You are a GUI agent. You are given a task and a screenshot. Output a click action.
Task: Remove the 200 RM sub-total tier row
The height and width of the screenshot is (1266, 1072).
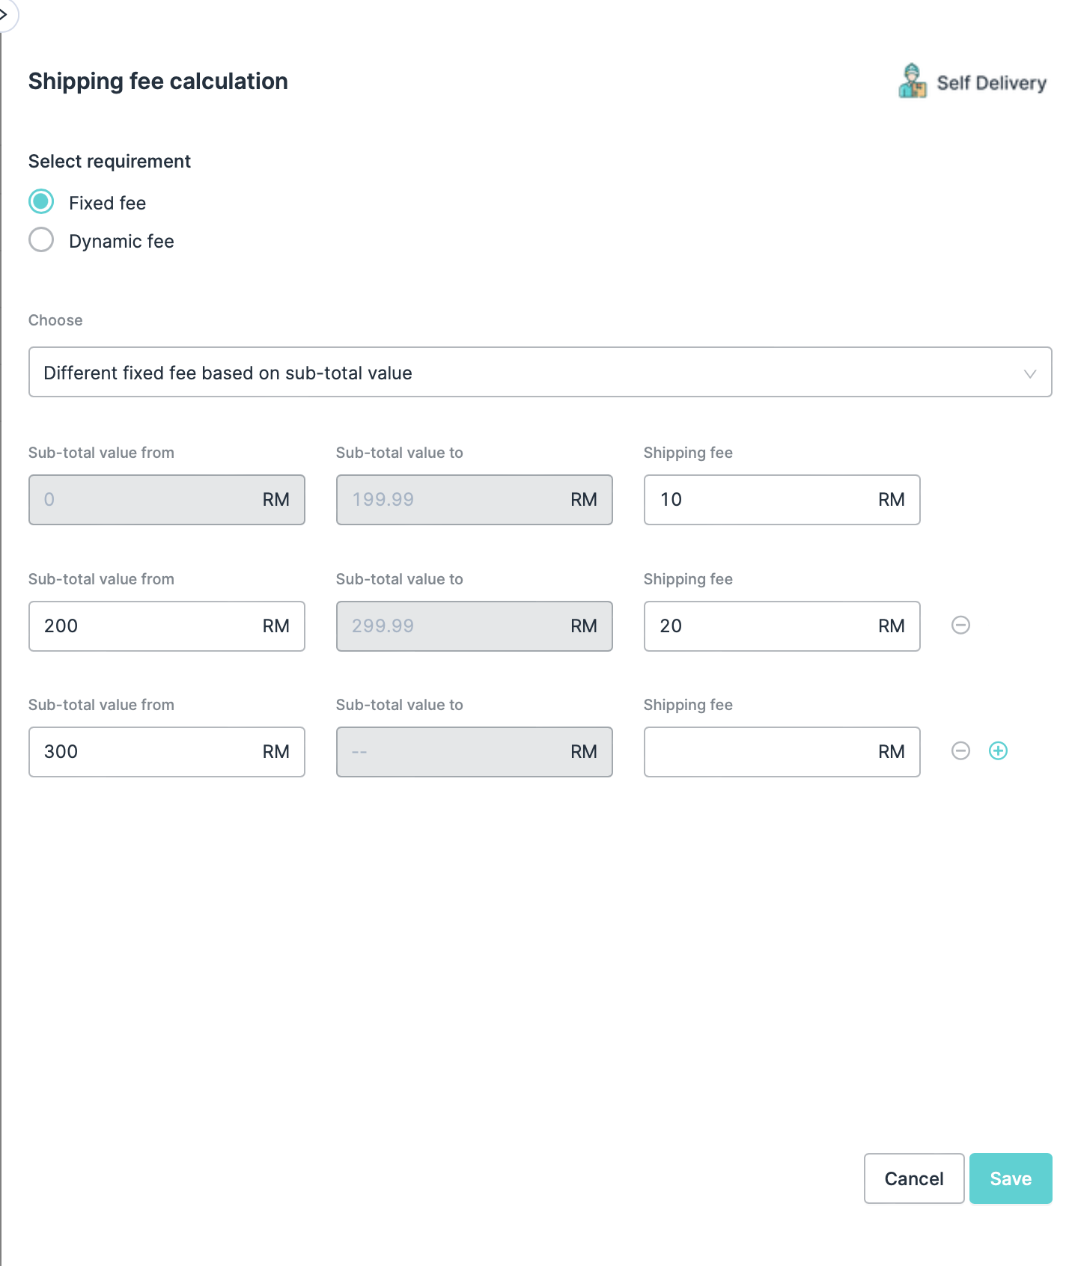(x=960, y=625)
